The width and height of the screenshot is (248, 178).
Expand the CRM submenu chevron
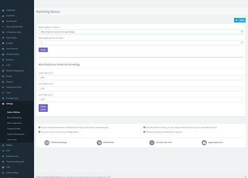30,167
